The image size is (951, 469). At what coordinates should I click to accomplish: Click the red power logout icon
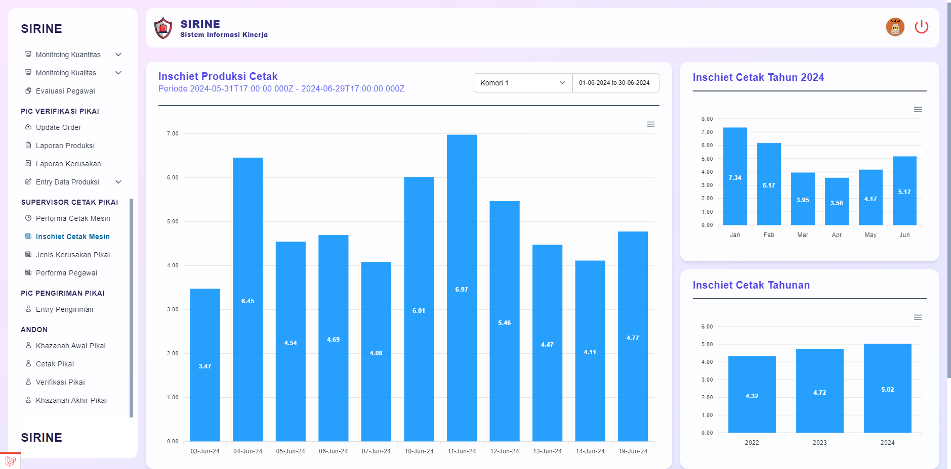click(921, 27)
